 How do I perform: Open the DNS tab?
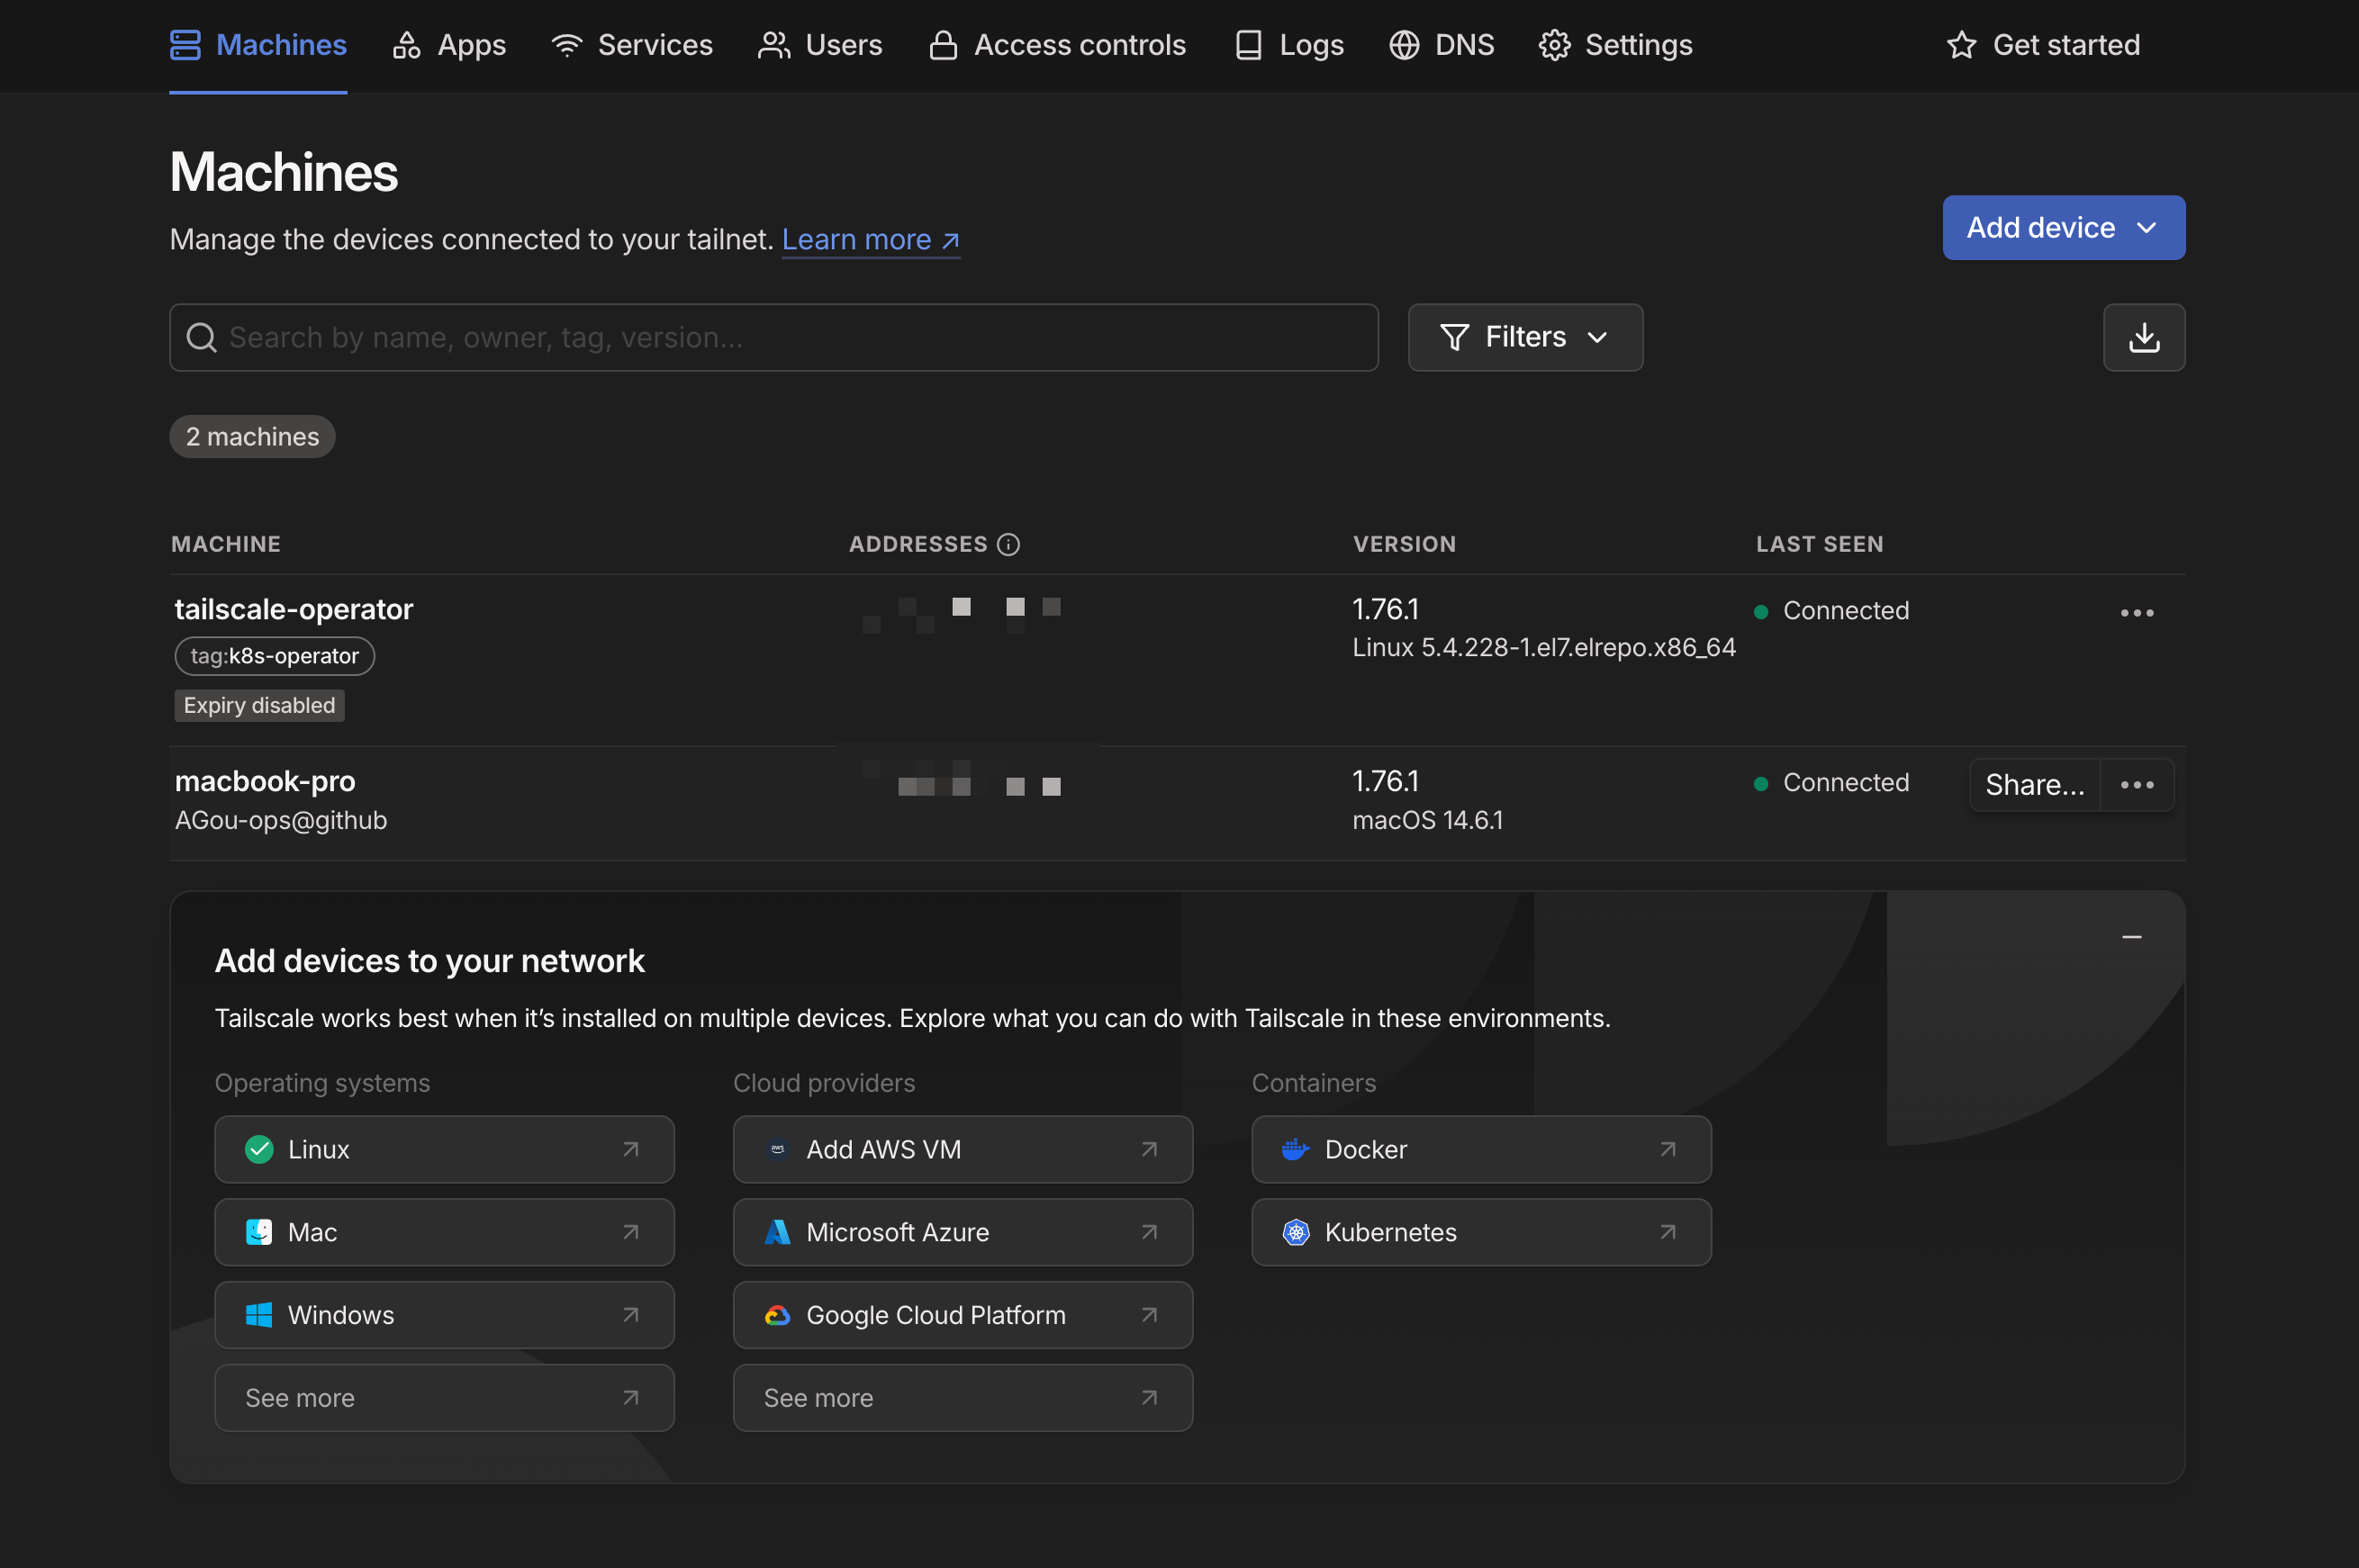pyautogui.click(x=1442, y=45)
